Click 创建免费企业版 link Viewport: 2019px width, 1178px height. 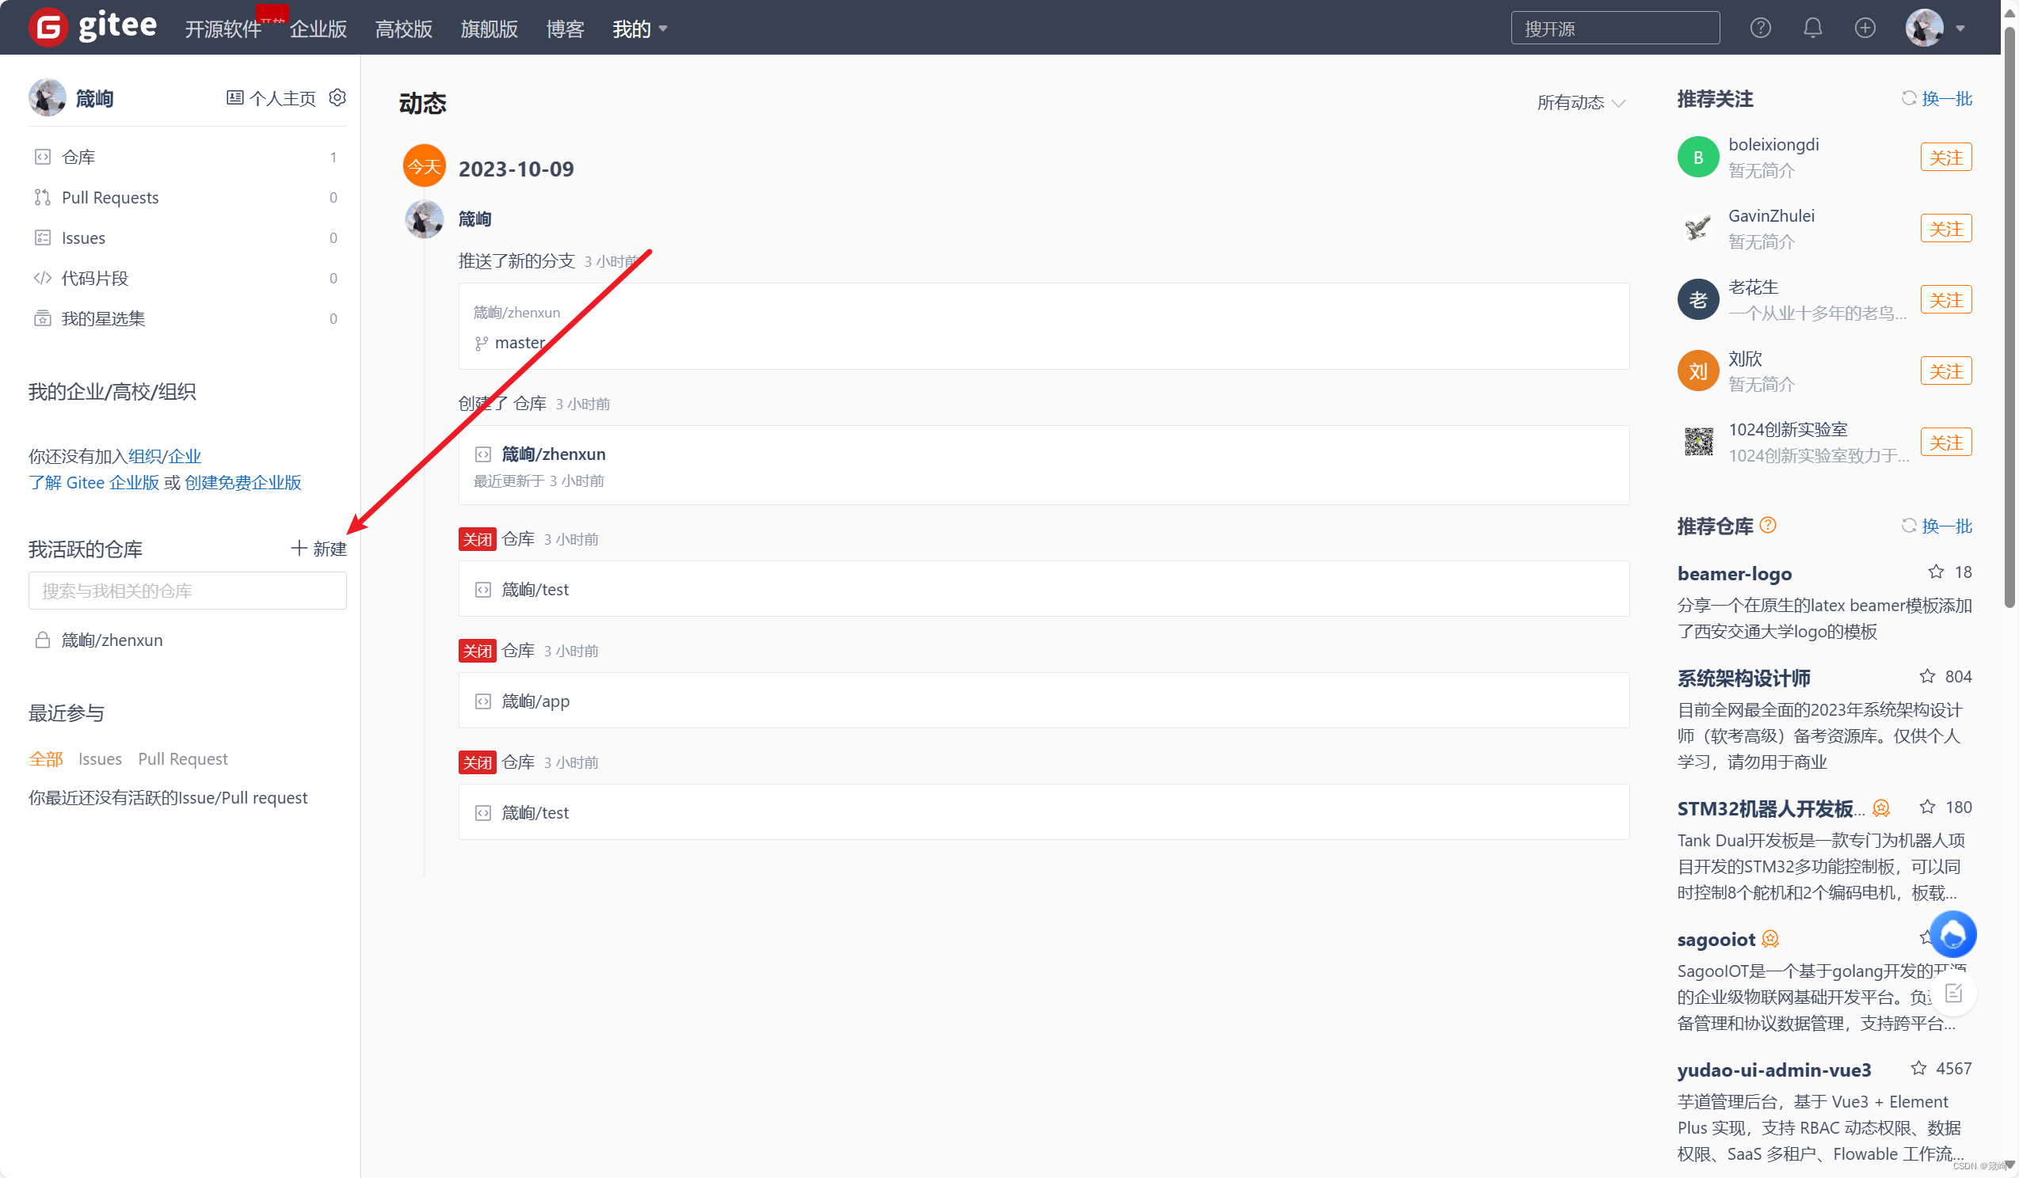242,482
